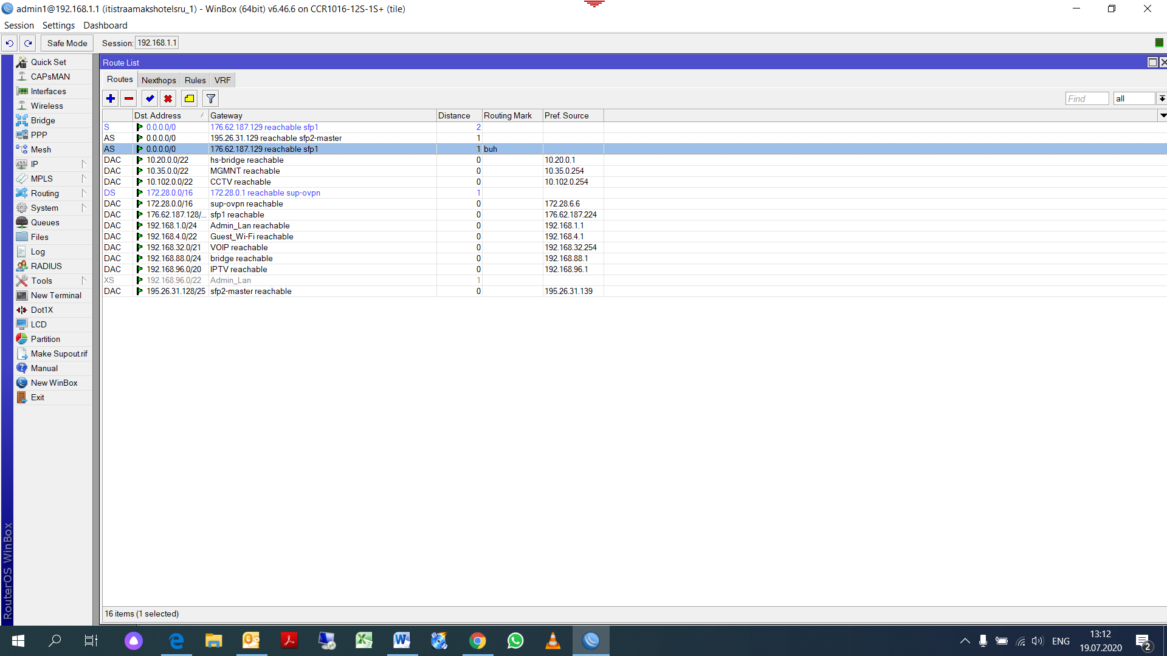
Task: Open Bridge in sidebar
Action: point(53,120)
